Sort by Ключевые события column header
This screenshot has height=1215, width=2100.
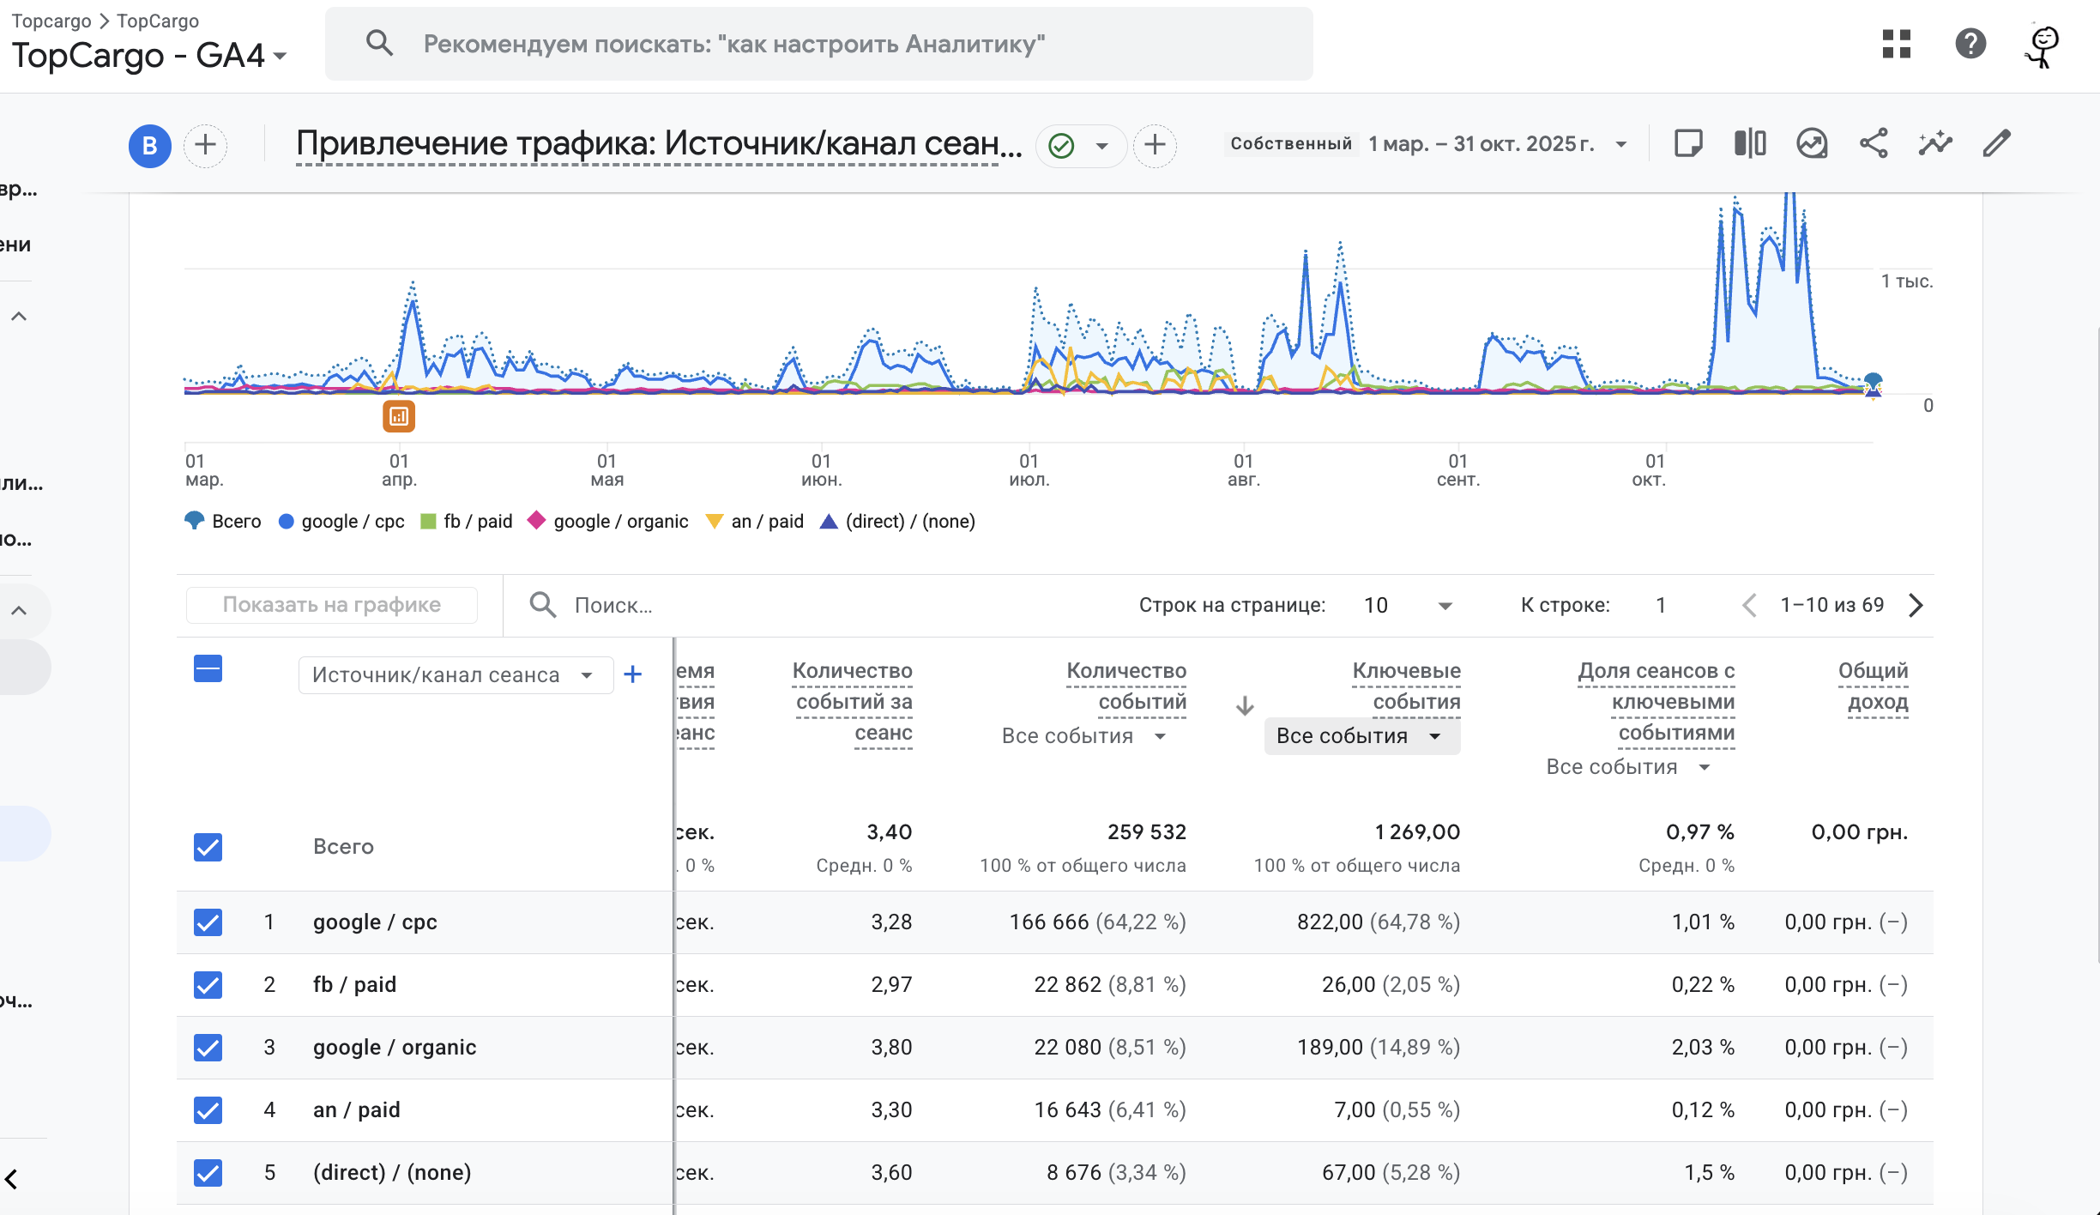coord(1406,686)
